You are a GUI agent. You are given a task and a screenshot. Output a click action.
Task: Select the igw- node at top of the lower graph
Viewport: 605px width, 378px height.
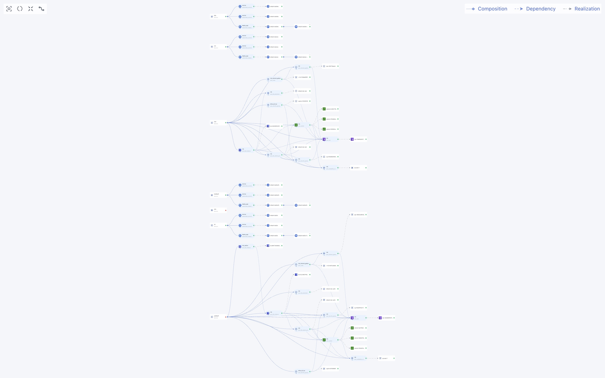coord(358,215)
